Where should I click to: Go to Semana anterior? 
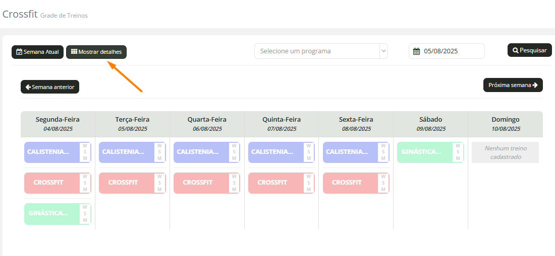tap(50, 87)
